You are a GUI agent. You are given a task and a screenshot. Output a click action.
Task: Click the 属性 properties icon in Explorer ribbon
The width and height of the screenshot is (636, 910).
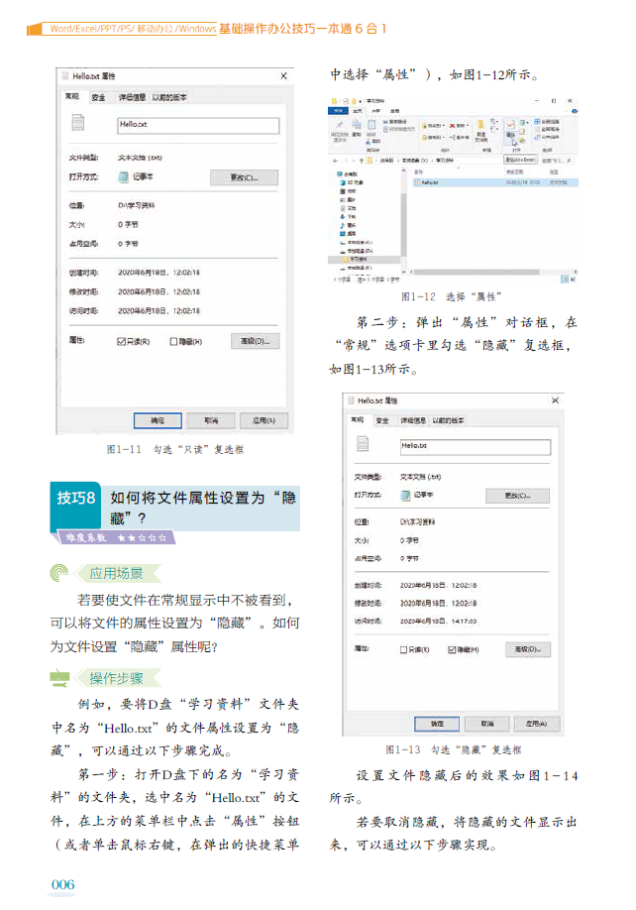[x=510, y=125]
